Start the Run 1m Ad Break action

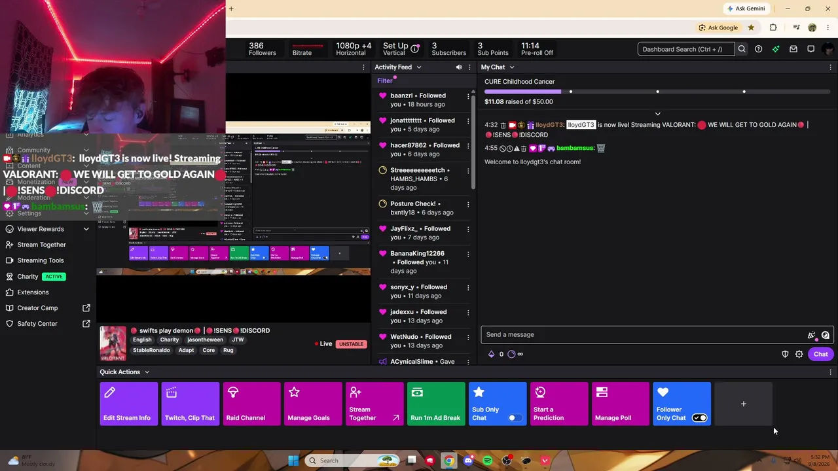(436, 404)
